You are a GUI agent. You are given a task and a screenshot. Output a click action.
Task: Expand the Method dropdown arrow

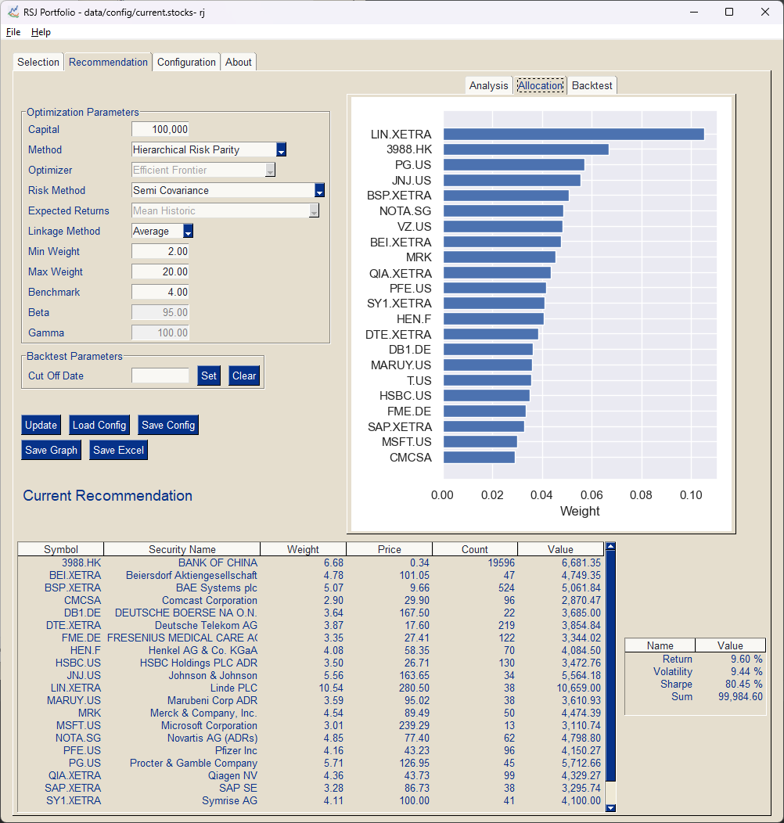click(x=282, y=149)
